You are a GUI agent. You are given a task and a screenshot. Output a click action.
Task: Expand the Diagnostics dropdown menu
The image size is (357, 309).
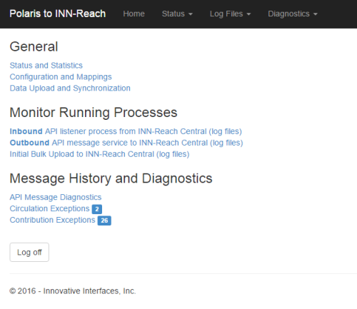pos(293,14)
